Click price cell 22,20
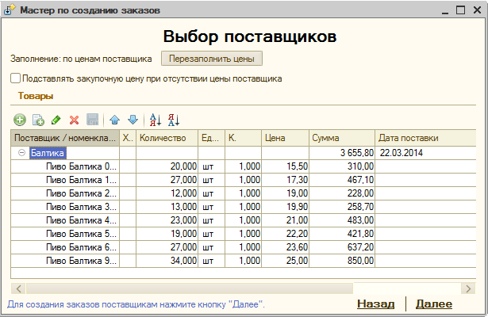The image size is (488, 317). (x=285, y=234)
